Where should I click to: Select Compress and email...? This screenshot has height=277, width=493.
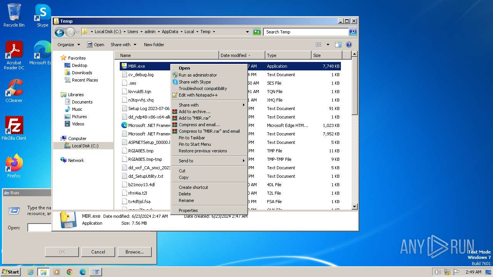point(209,125)
